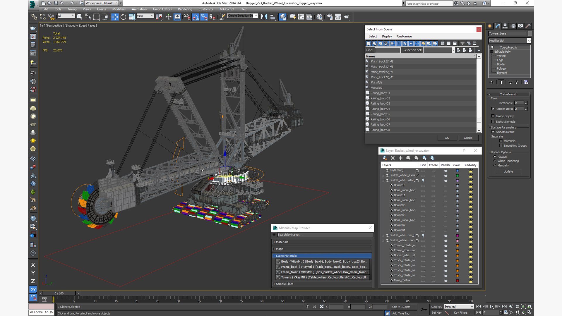Click the TurboSmooth Update button
This screenshot has width=562, height=316.
508,171
